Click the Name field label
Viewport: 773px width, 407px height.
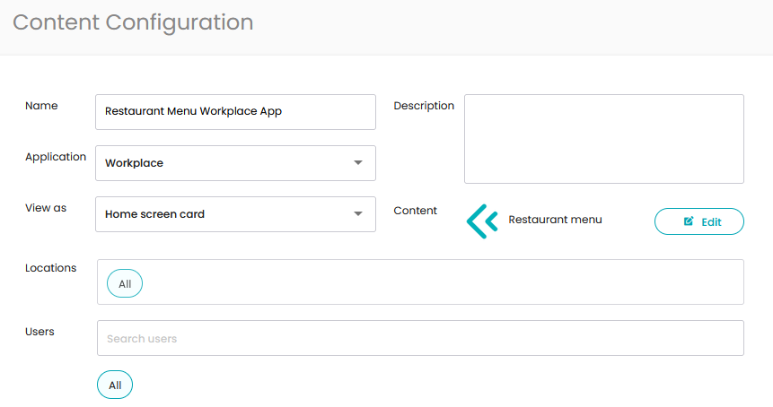(x=41, y=106)
